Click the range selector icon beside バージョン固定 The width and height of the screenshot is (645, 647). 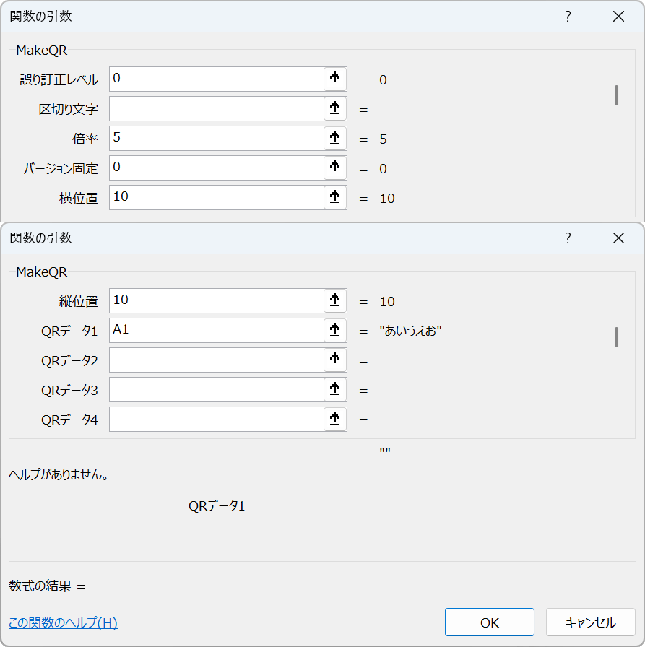click(334, 168)
